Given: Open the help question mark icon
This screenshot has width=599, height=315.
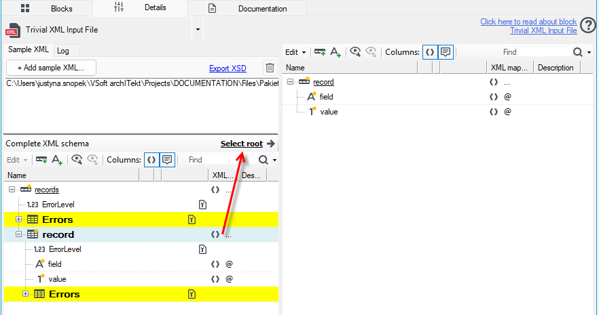Looking at the screenshot, I should [588, 26].
